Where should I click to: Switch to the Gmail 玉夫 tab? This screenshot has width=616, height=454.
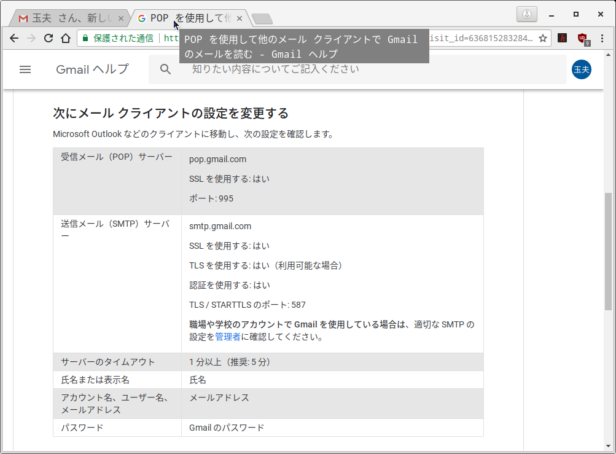(71, 18)
